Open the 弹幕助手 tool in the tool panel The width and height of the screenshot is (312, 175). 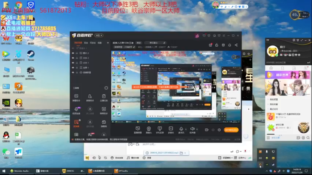pyautogui.click(x=76, y=98)
